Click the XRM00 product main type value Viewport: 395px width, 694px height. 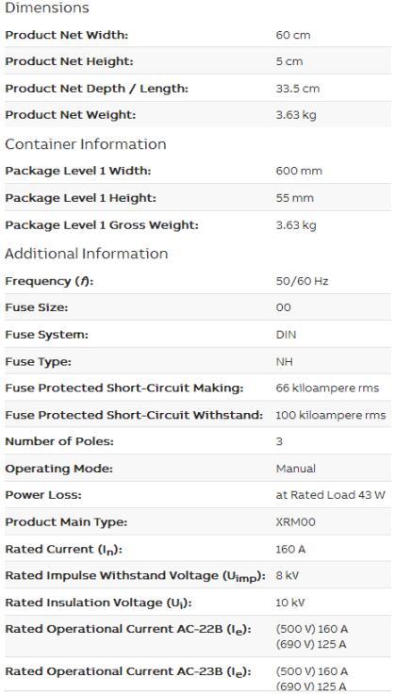point(295,522)
